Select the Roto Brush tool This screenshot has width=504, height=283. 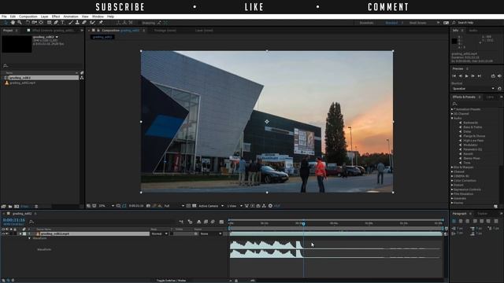coord(93,23)
